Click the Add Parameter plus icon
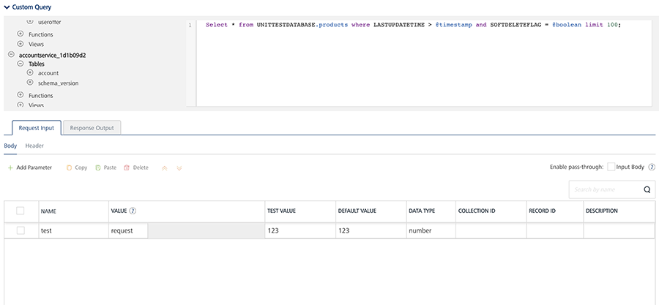 coord(10,167)
